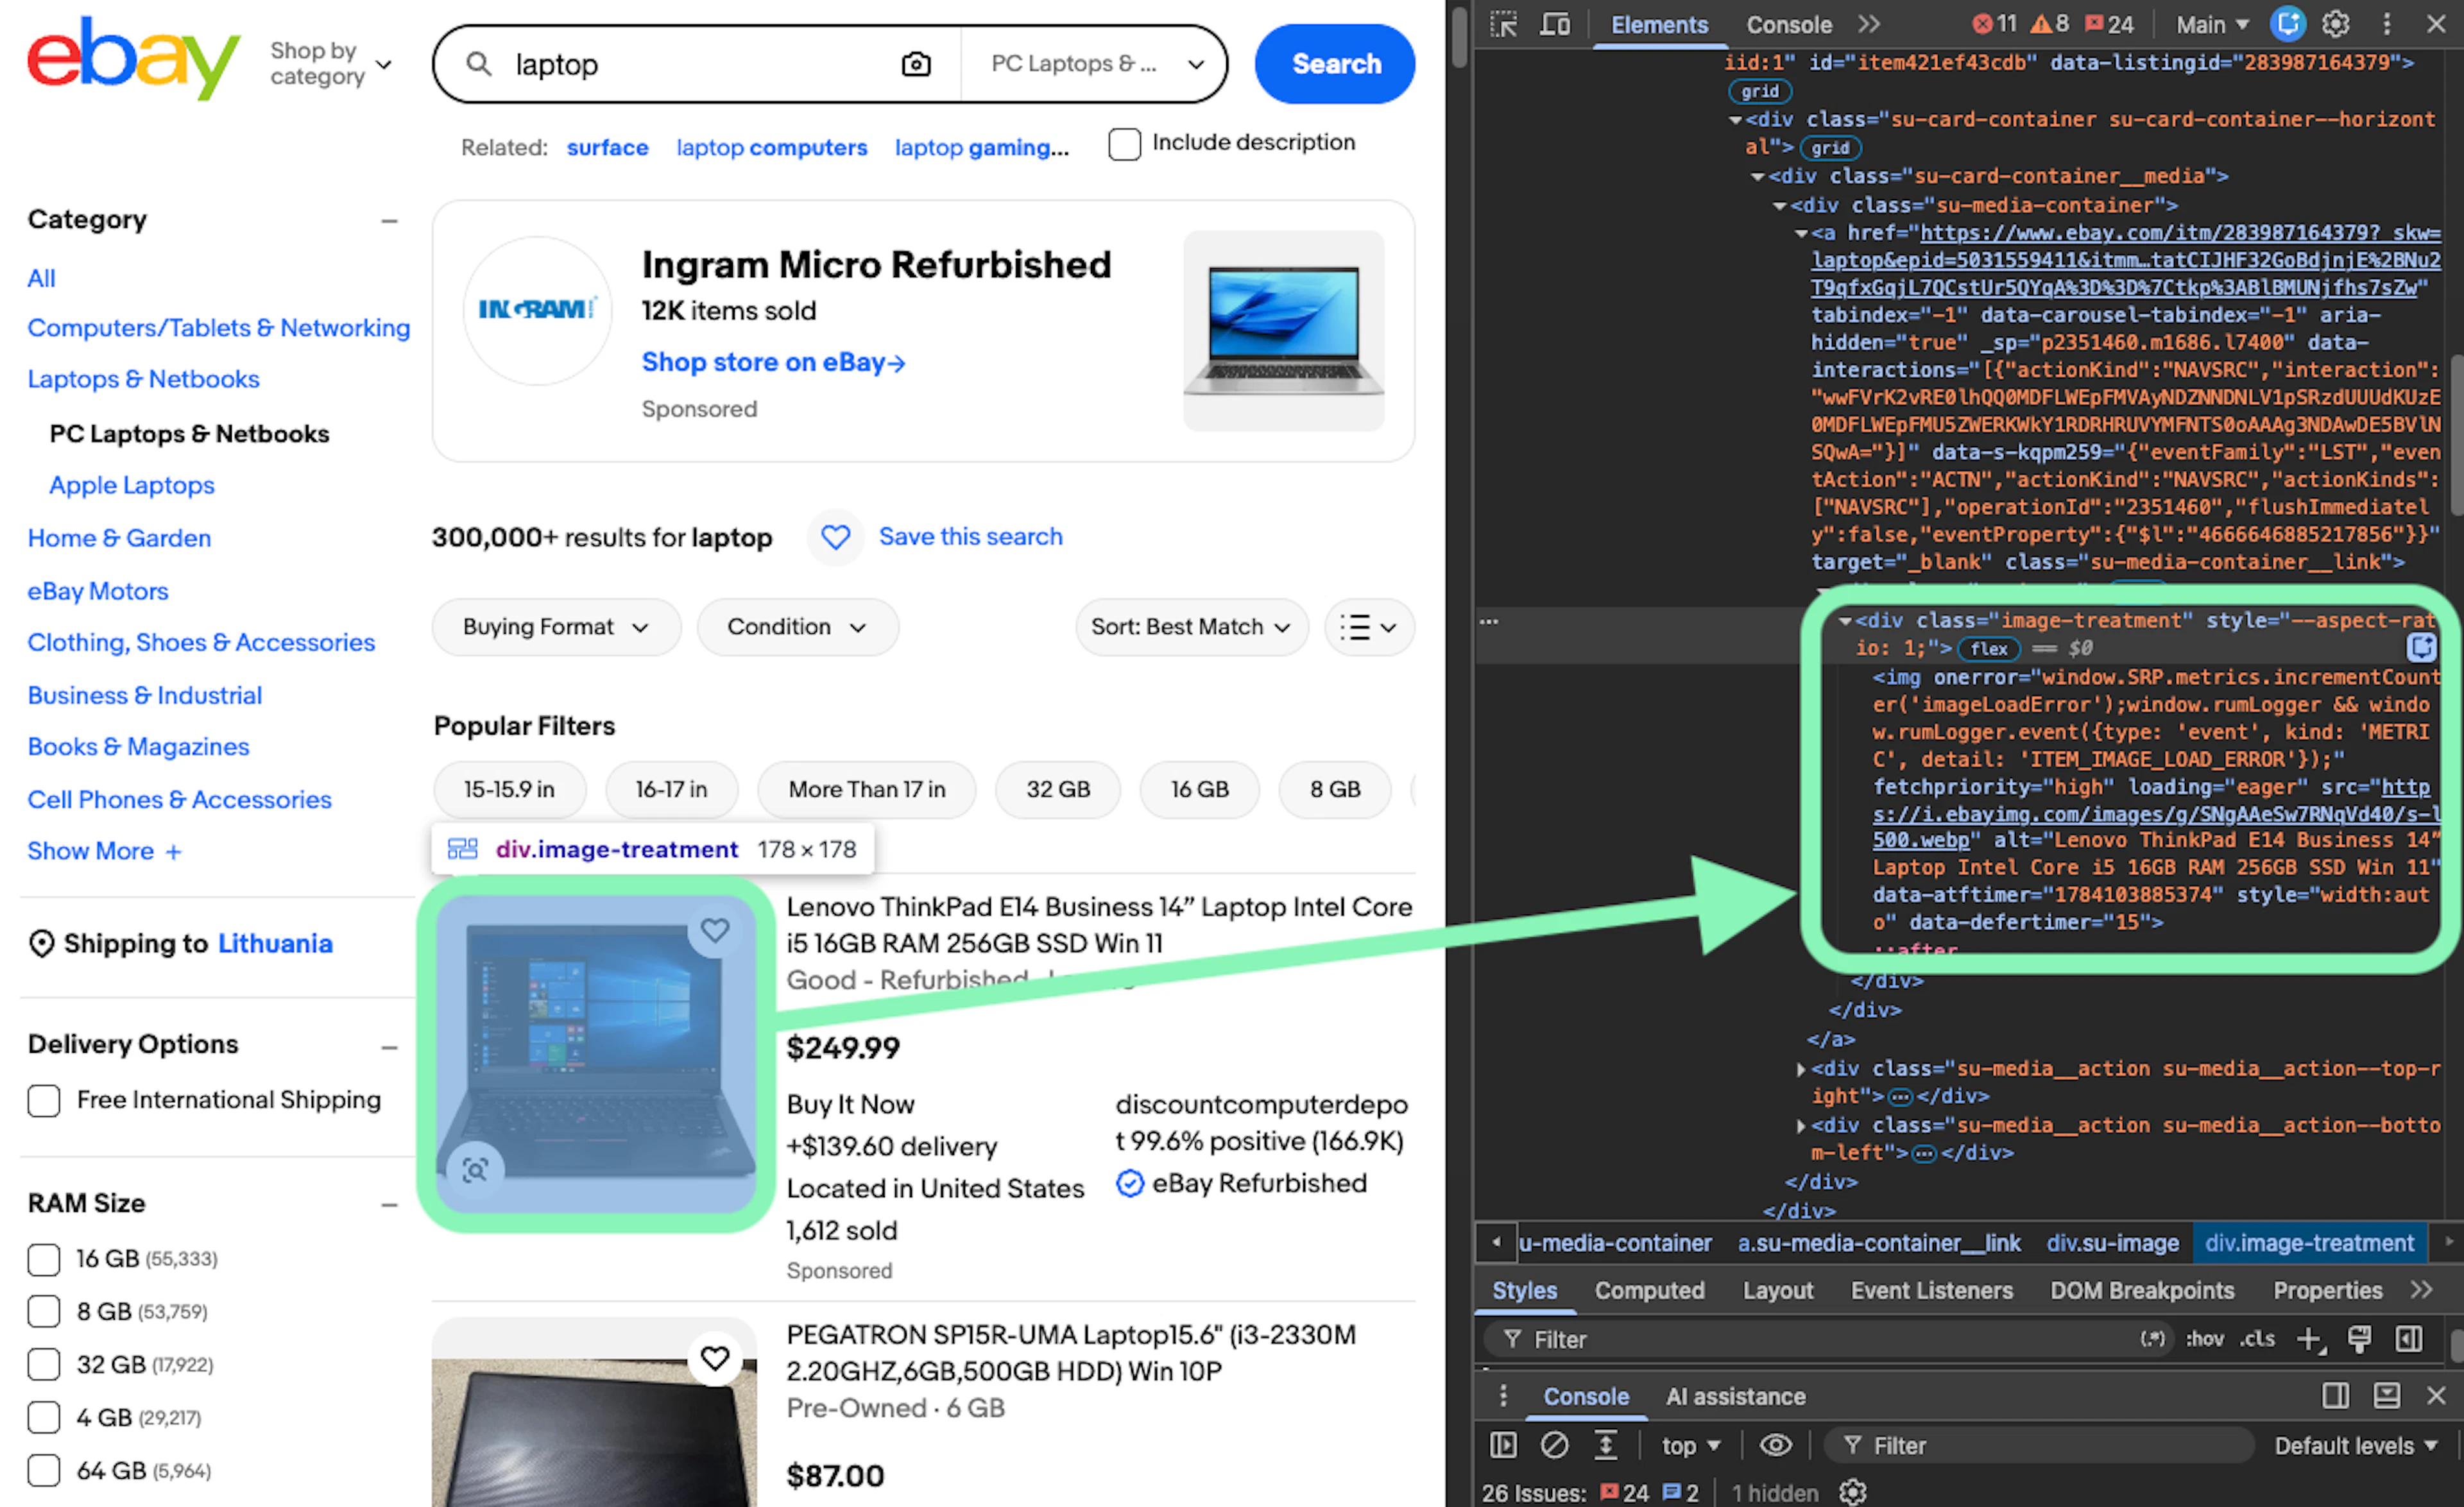
Task: Select 15-15.9 in popular filter chip
Action: [x=509, y=789]
